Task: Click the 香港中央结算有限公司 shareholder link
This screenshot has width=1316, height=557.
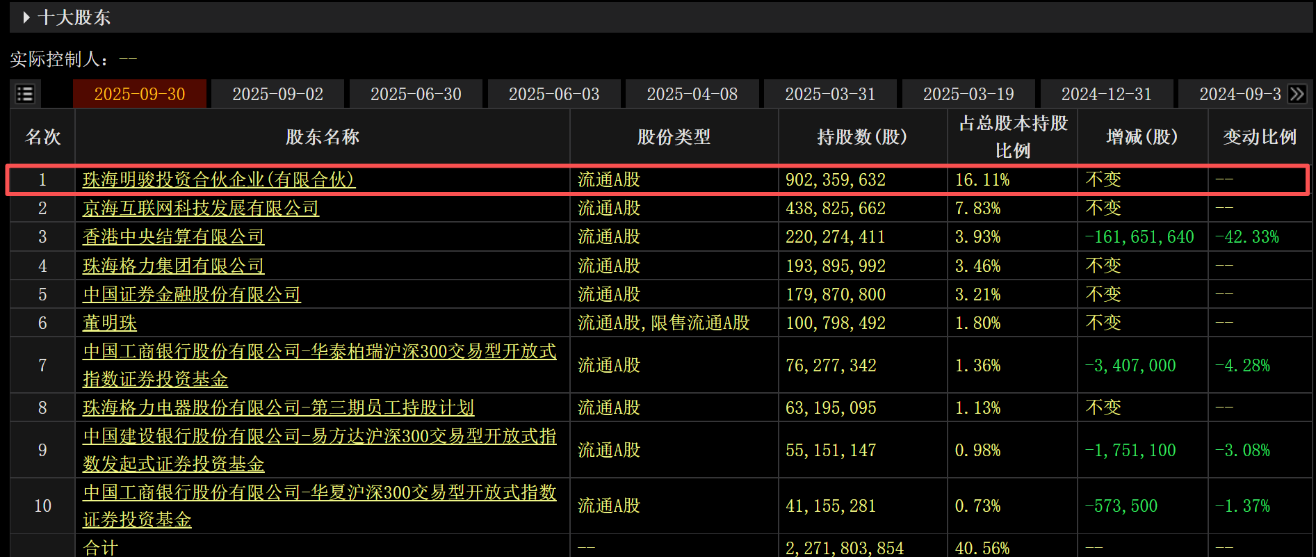Action: click(x=173, y=237)
